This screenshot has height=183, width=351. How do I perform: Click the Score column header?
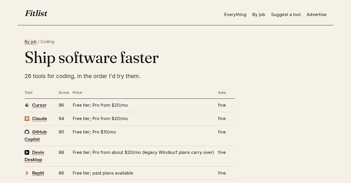point(64,93)
